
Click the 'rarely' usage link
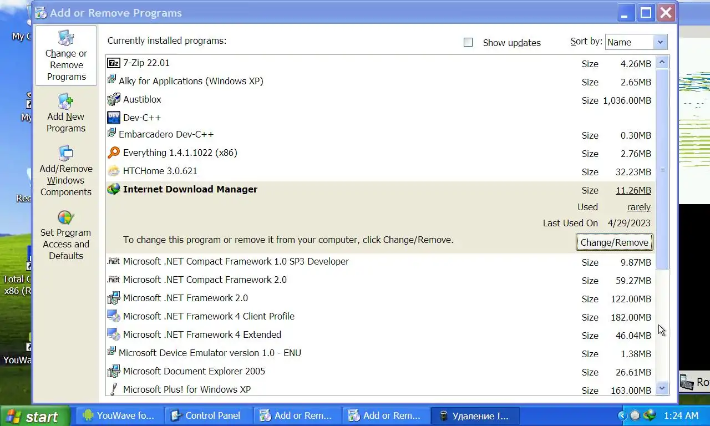point(639,207)
